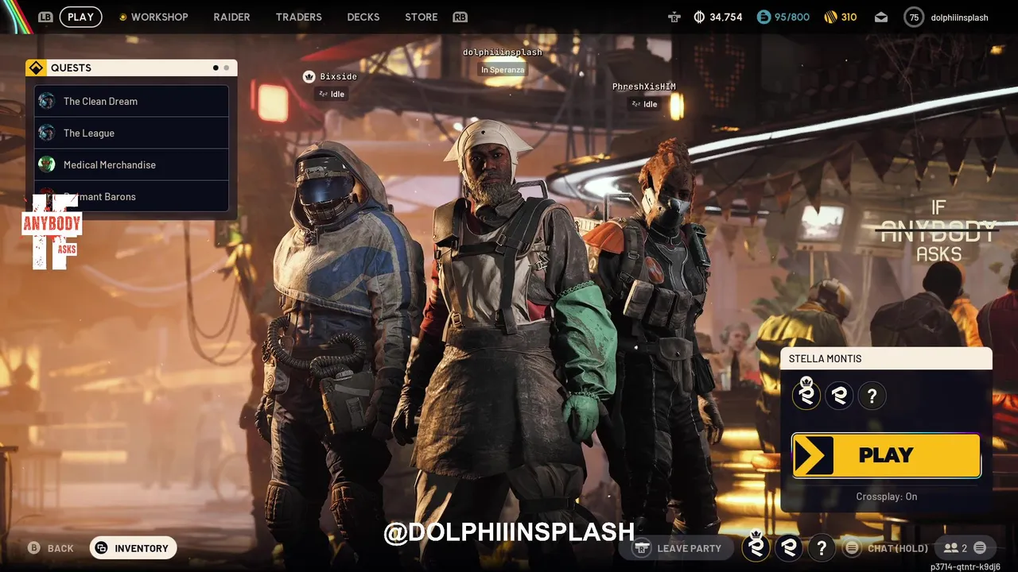The image size is (1018, 572).
Task: Click the blue Cred icon beside 95/800
Action: (763, 17)
